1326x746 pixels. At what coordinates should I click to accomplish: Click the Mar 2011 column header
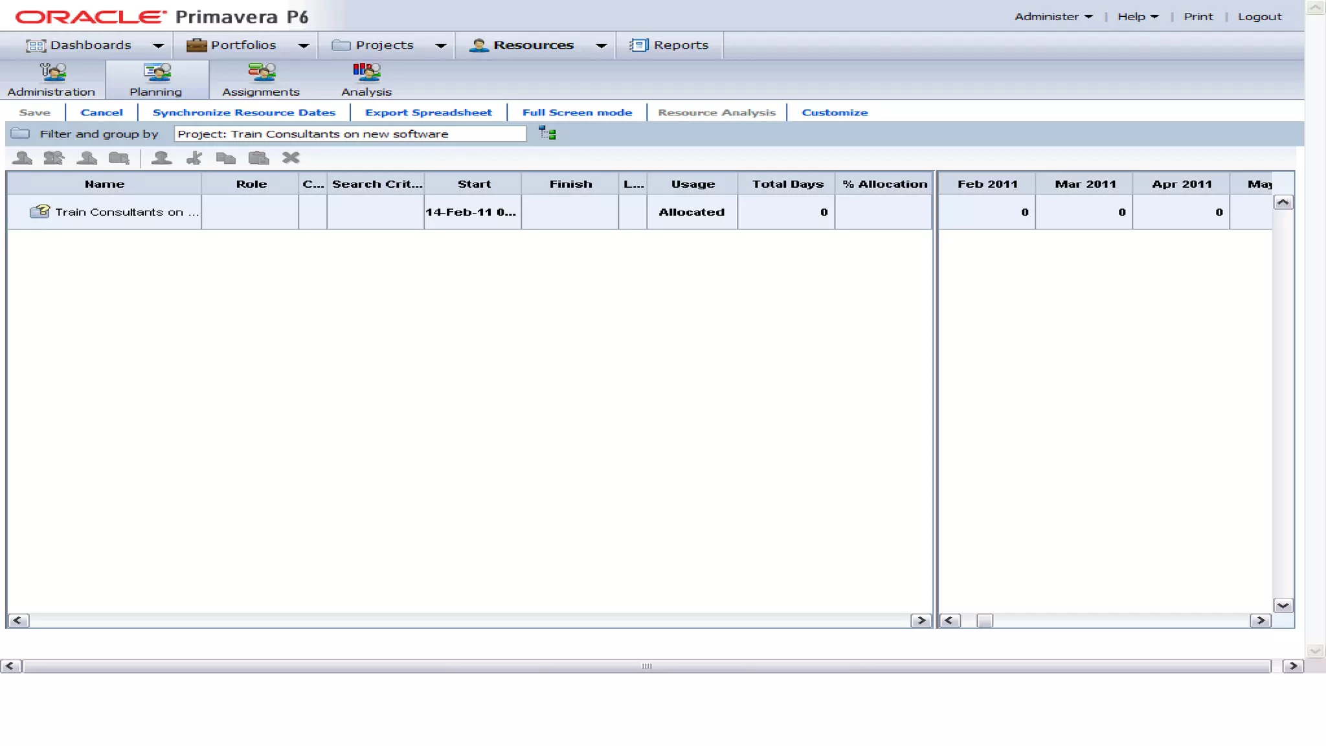coord(1084,184)
